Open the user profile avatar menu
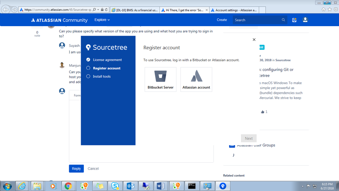The image size is (339, 191). (305, 20)
